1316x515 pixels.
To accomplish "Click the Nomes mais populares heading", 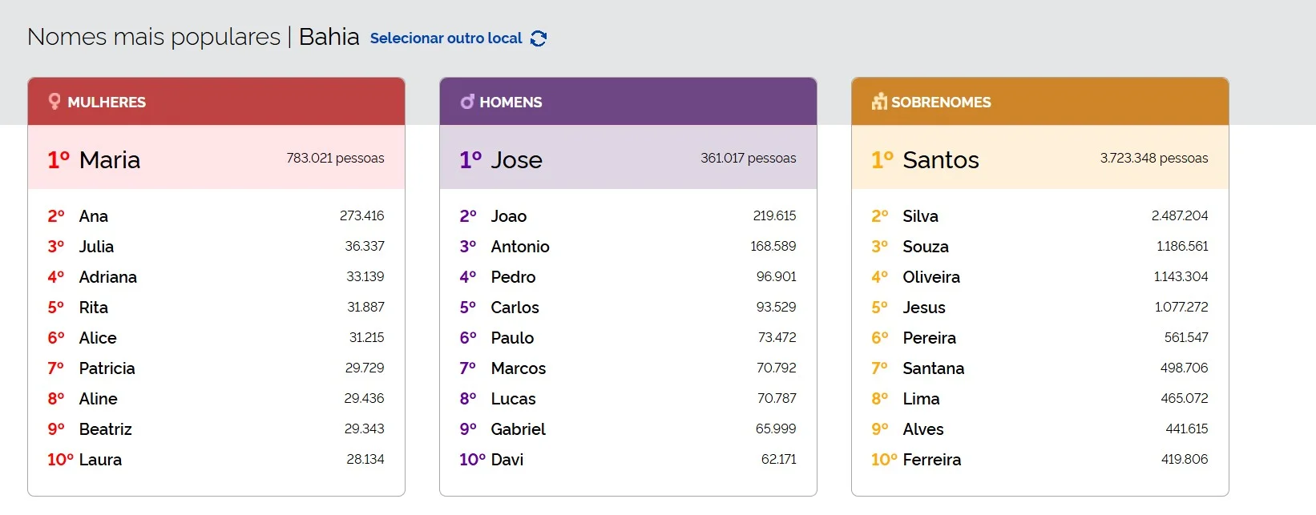I will pyautogui.click(x=154, y=37).
